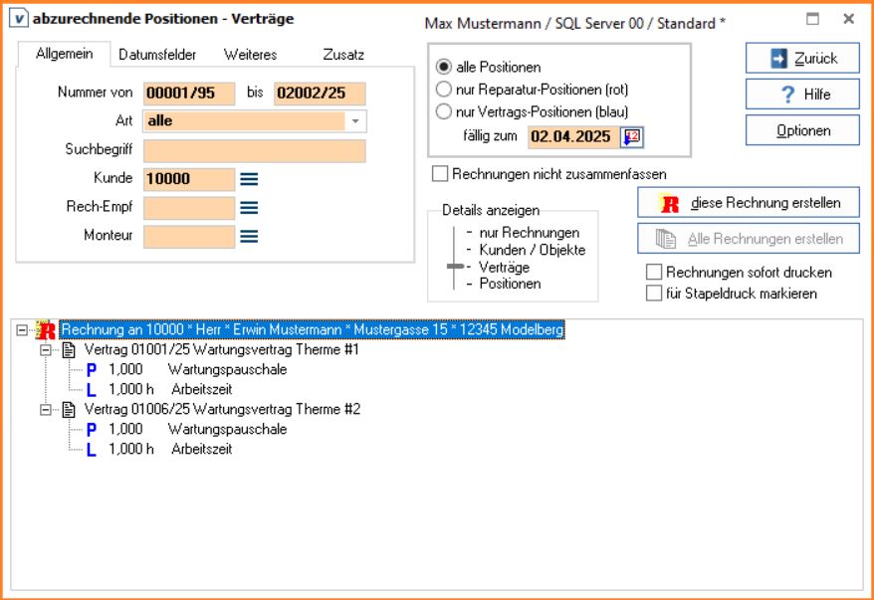The image size is (874, 600).
Task: Enable 'Rechnungen nicht zusammenfassen' checkbox
Action: (440, 174)
